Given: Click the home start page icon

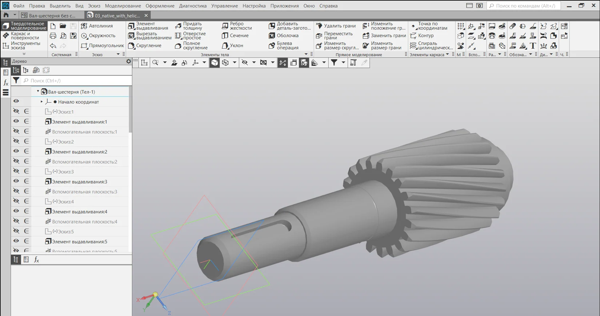Looking at the screenshot, I should pos(6,15).
